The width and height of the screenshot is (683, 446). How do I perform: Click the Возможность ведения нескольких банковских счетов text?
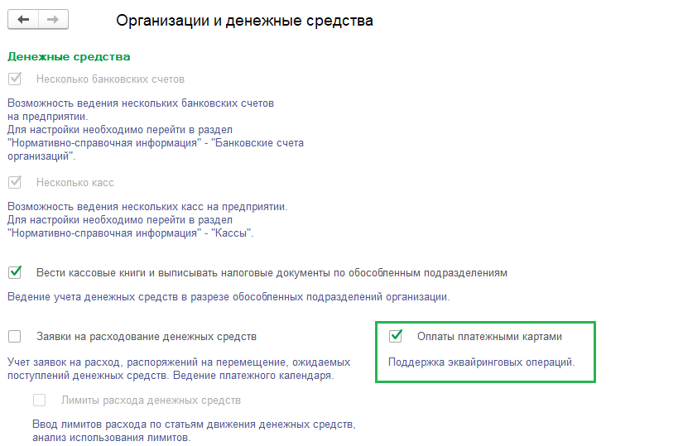(156, 129)
